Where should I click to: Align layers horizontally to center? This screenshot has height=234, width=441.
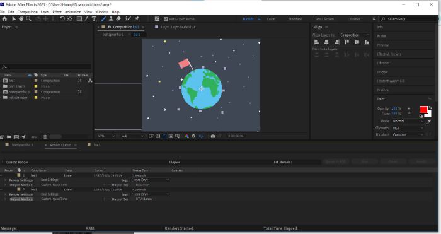(x=326, y=42)
